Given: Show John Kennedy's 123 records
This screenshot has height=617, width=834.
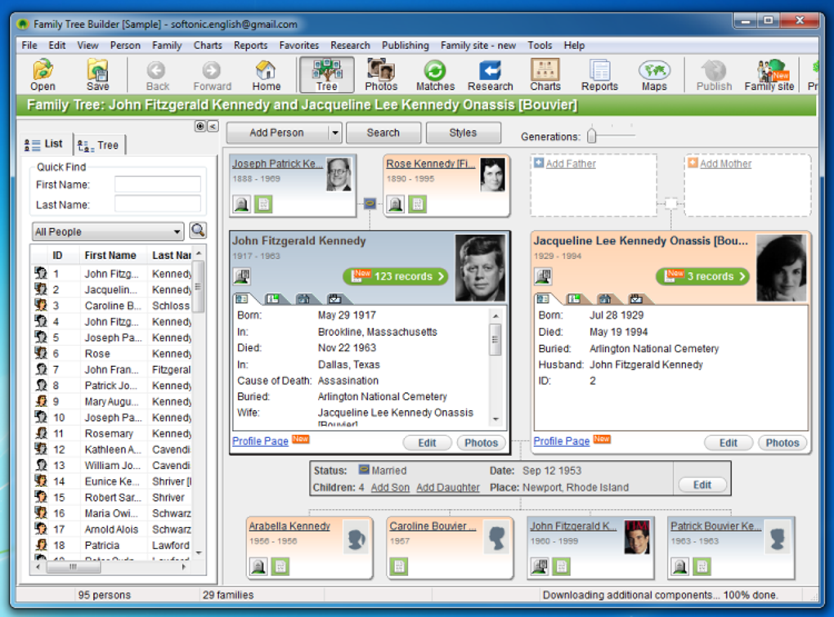Looking at the screenshot, I should click(x=396, y=276).
